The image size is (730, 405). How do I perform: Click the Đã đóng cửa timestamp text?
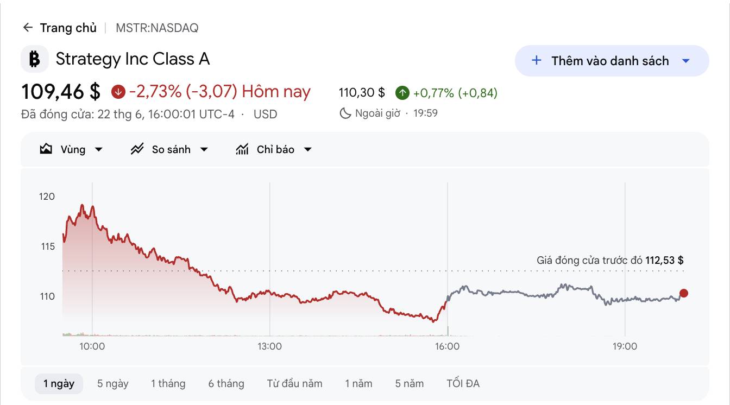[x=128, y=115]
